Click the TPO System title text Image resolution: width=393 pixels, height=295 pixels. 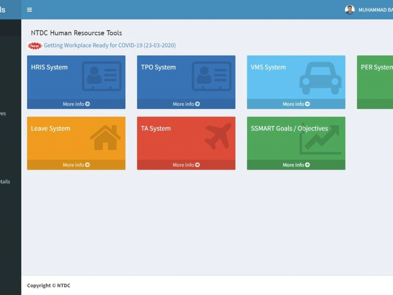click(x=158, y=67)
